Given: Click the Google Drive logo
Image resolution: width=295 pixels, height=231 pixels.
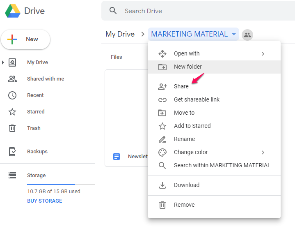Looking at the screenshot, I should point(13,11).
